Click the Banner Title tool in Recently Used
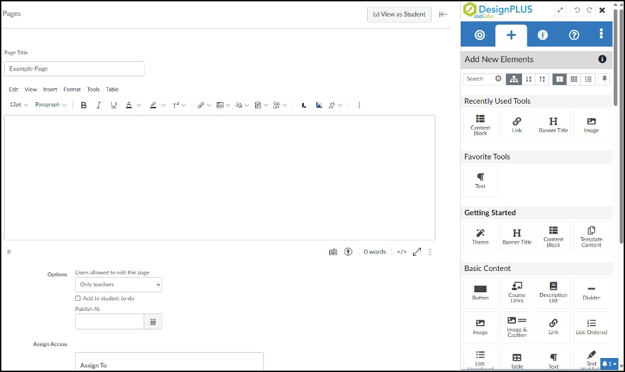 (553, 125)
